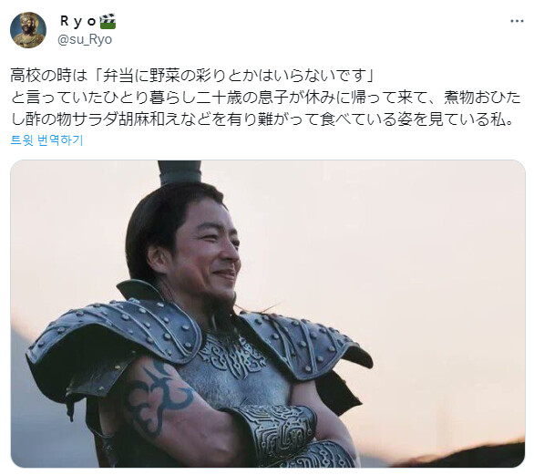Click the topknot headpiece above warrior's hair
This screenshot has height=475, width=534.
[180, 172]
